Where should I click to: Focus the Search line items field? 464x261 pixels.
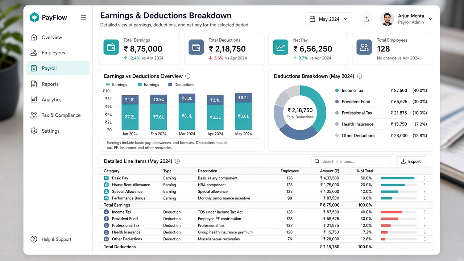351,161
